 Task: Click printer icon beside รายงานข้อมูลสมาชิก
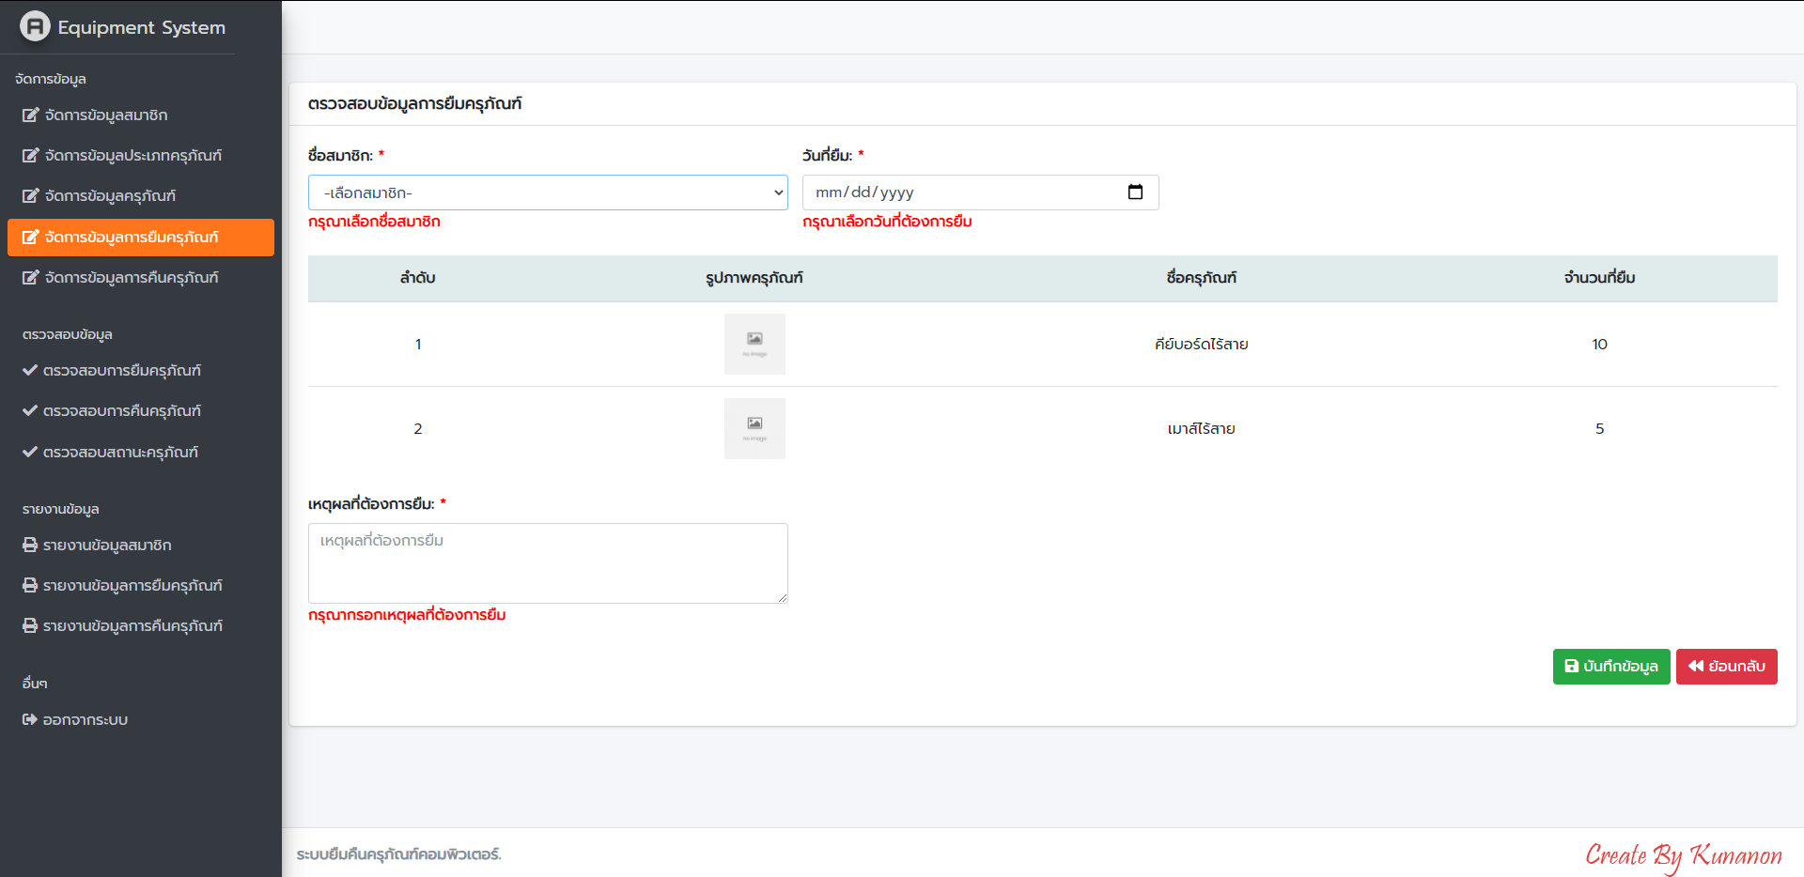[30, 546]
